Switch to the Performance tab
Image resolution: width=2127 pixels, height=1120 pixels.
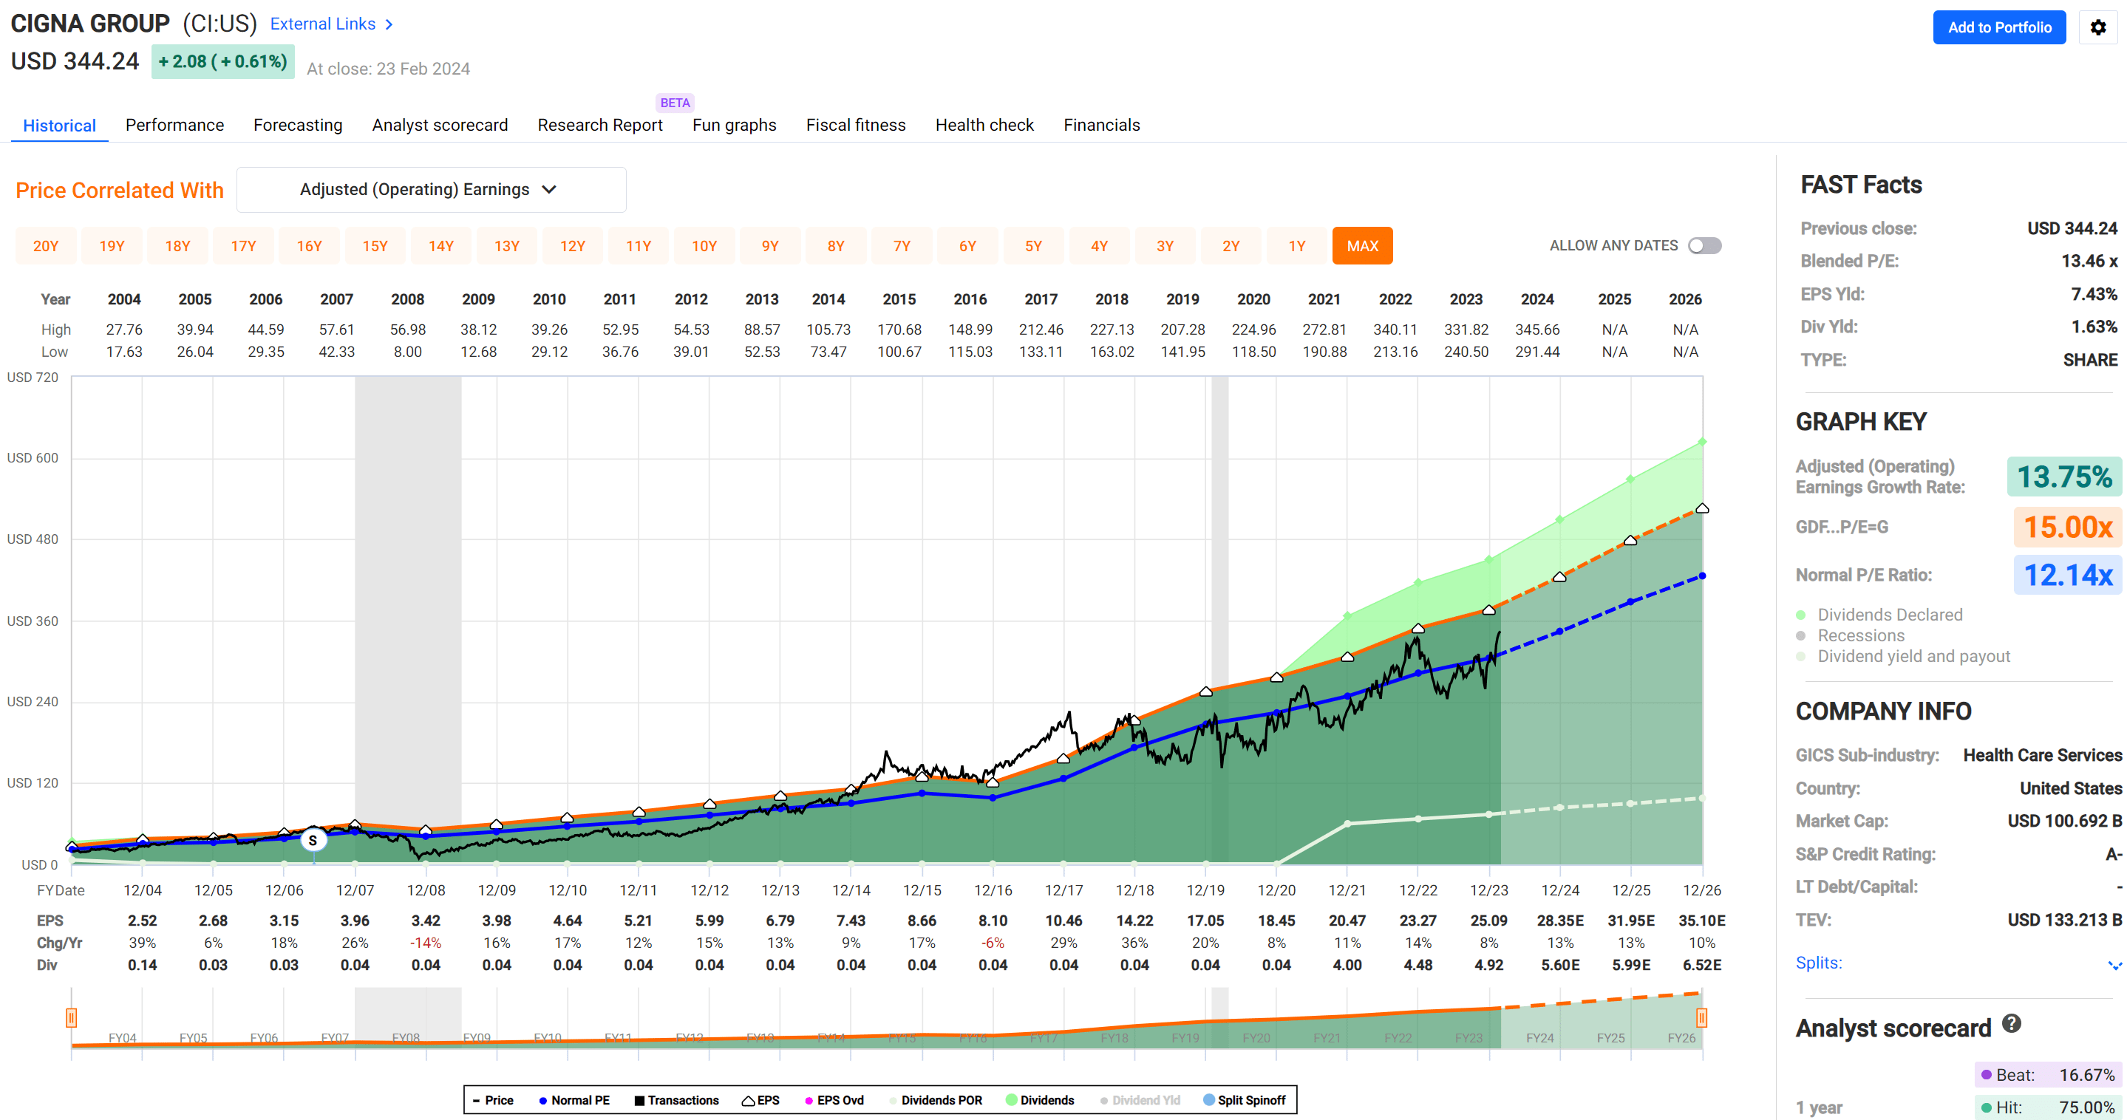[174, 125]
